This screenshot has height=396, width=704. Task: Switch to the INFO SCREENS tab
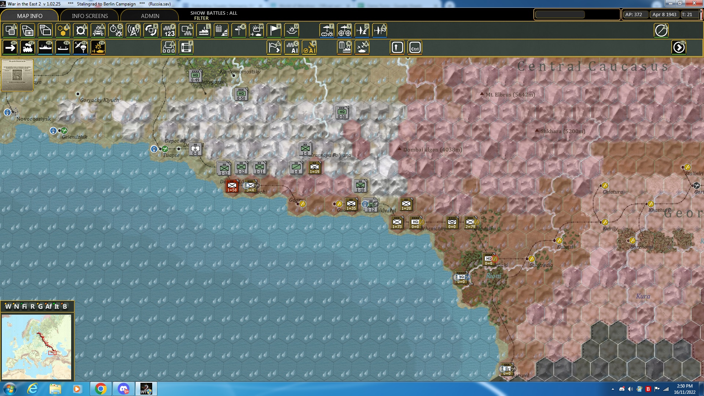(x=90, y=16)
